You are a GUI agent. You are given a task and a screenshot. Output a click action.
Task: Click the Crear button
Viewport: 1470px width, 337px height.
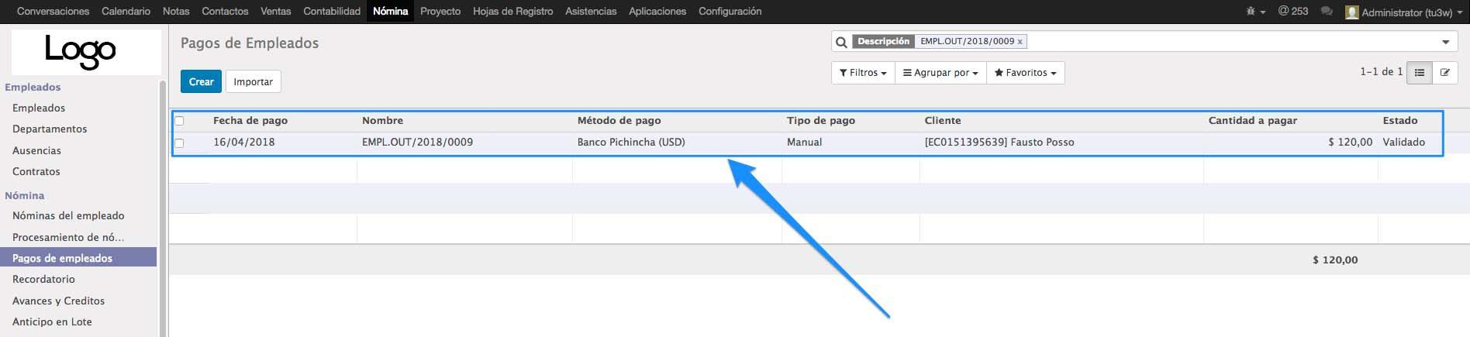point(201,81)
